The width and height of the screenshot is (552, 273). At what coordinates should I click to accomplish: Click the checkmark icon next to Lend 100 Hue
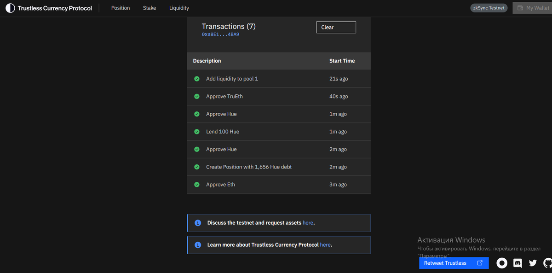point(196,131)
